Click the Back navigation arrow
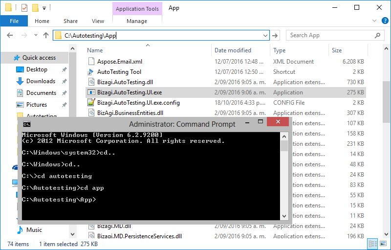Viewport: 391px width, 250px height. [x=10, y=35]
